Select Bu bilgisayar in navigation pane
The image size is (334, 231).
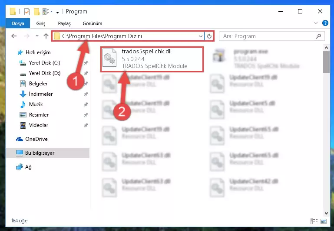[48, 153]
